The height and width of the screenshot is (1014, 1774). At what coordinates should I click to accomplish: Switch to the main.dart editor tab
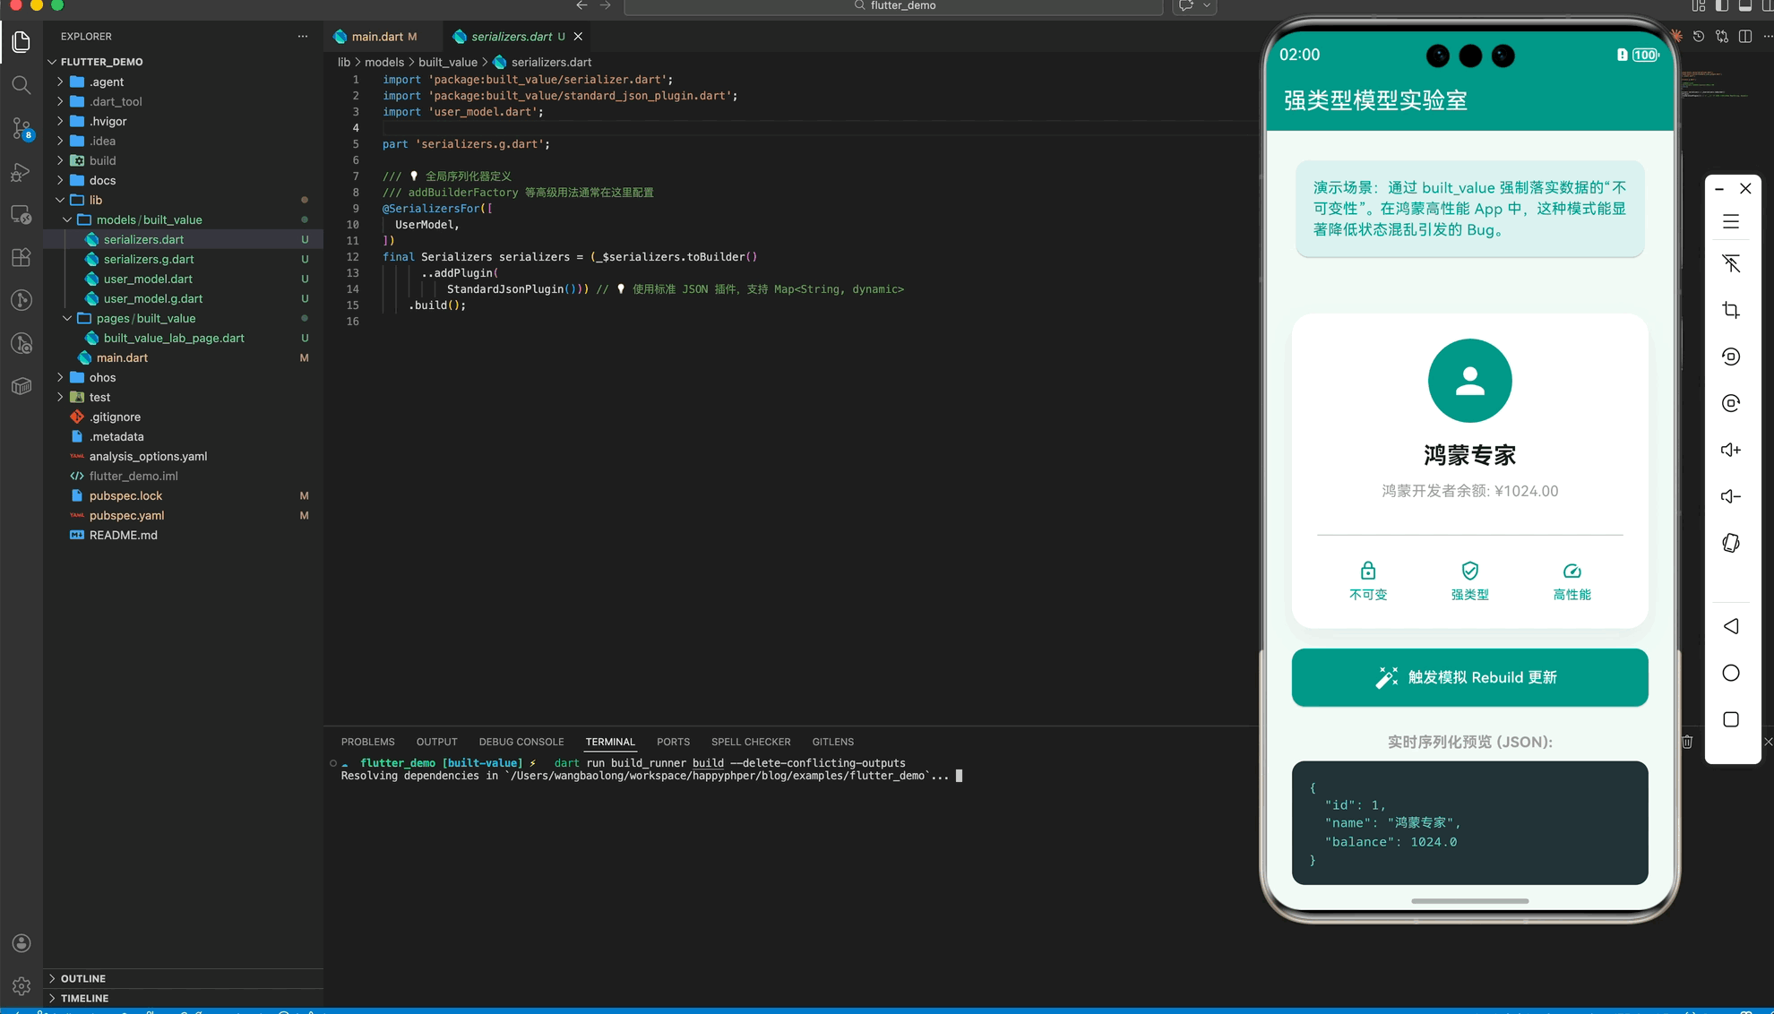tap(376, 37)
